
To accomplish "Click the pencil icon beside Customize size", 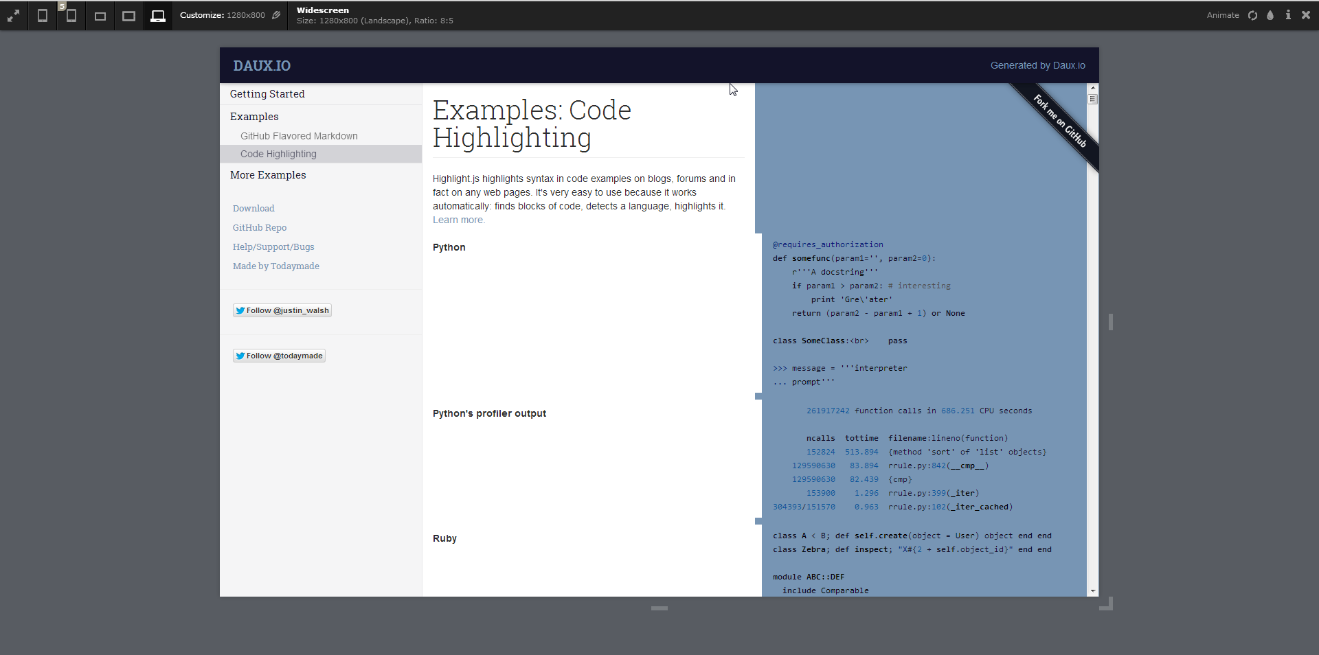I will click(276, 15).
